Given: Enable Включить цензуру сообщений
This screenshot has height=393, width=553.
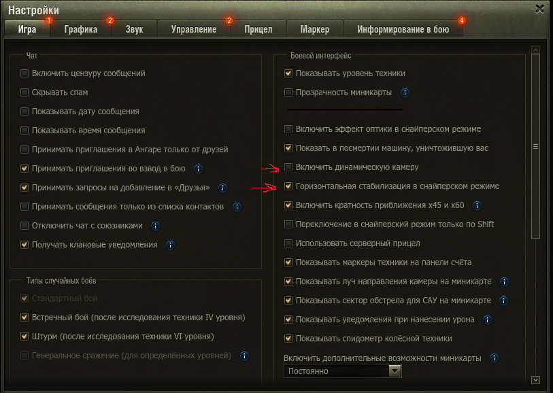Looking at the screenshot, I should 24,73.
